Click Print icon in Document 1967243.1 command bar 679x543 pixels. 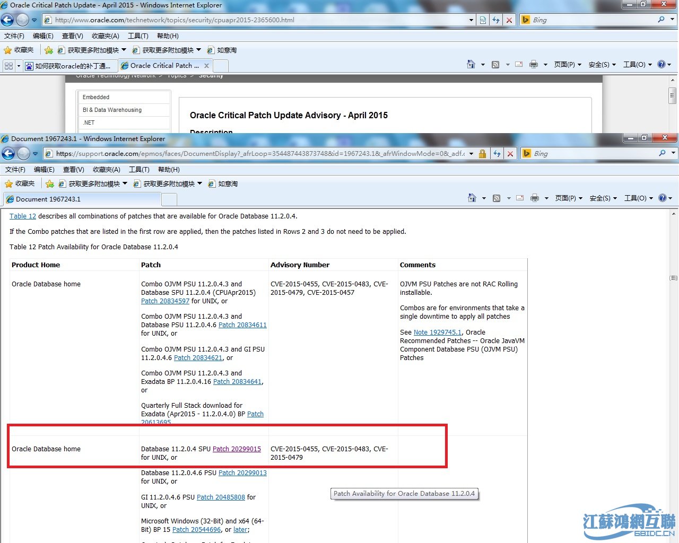point(535,198)
